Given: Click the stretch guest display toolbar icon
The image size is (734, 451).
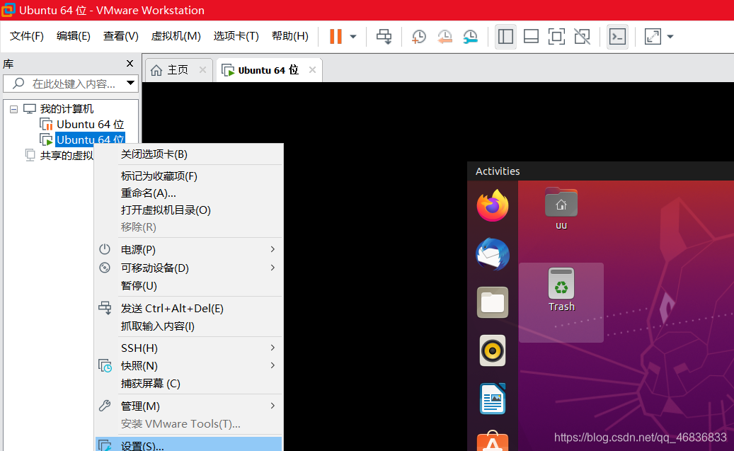Looking at the screenshot, I should click(653, 37).
